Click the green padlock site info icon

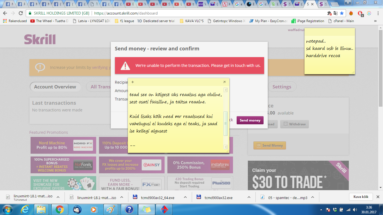click(30, 13)
